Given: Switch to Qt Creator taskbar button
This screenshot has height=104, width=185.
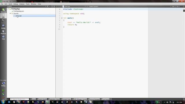Looking at the screenshot, I should 48,102.
